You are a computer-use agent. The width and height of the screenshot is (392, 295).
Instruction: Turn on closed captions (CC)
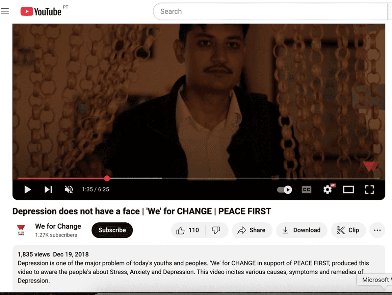click(307, 190)
